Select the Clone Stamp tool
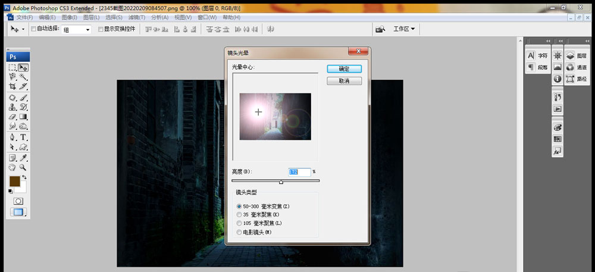595x272 pixels. click(12, 107)
